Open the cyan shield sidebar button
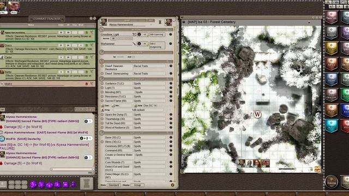The image size is (349, 196). (331, 126)
